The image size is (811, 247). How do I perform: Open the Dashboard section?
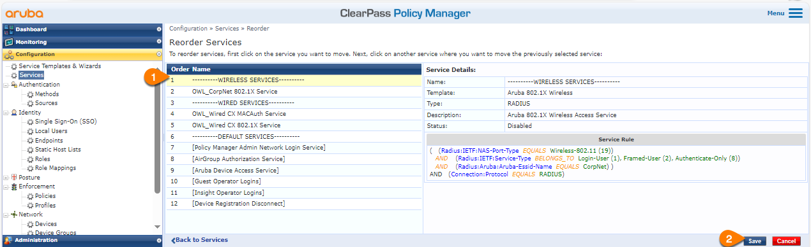coord(82,29)
